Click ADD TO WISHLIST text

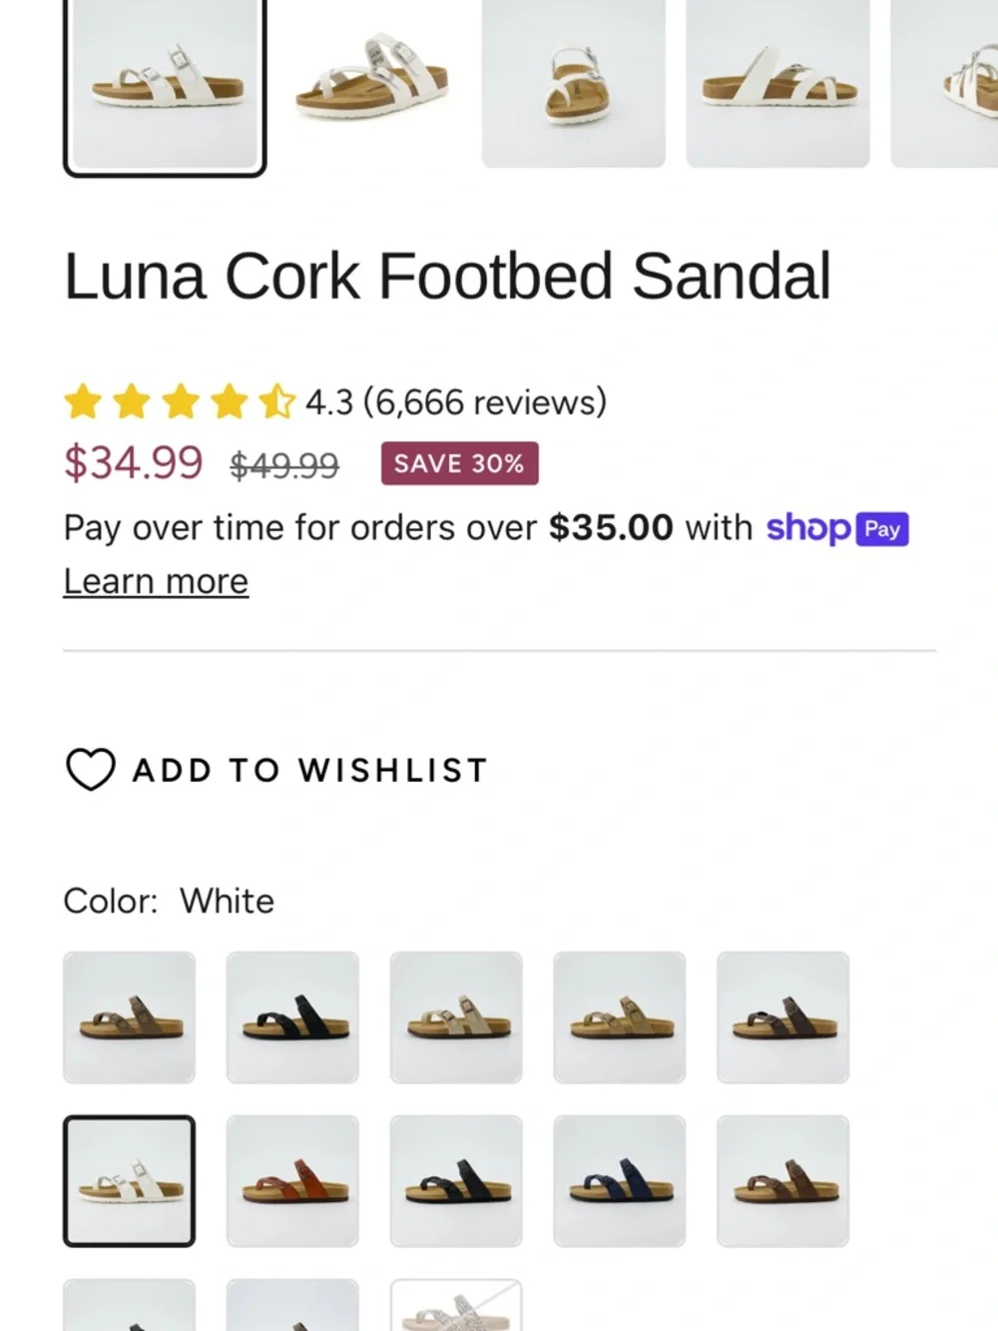tap(310, 771)
